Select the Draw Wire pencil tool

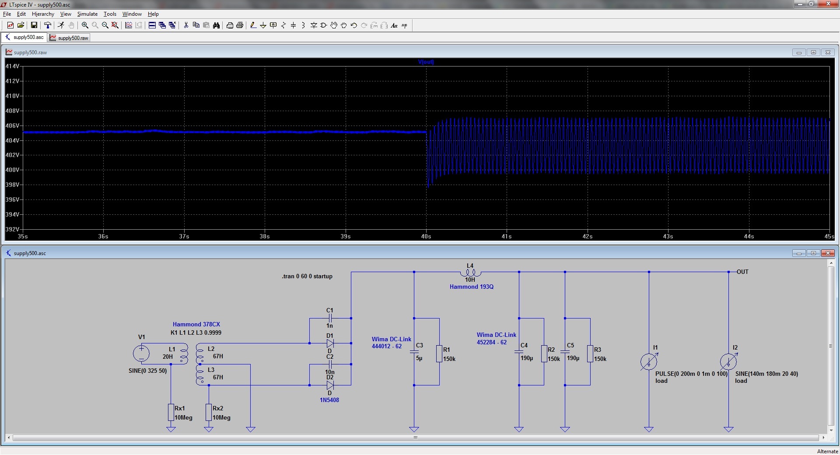253,25
